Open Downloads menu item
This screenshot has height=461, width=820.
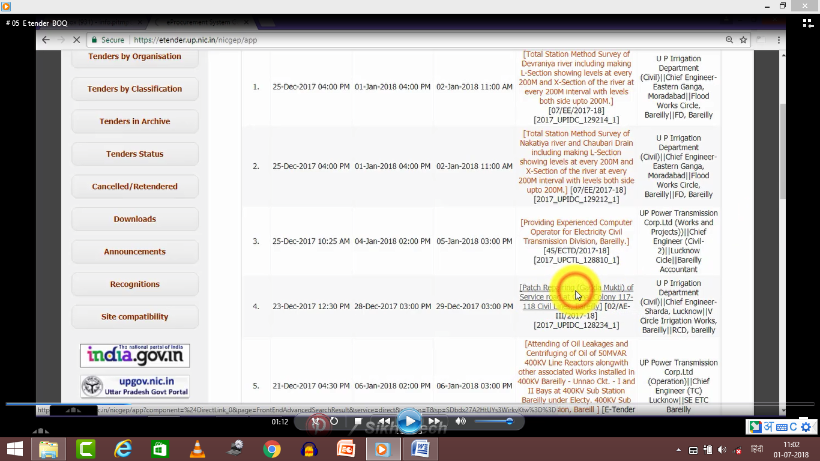click(134, 219)
